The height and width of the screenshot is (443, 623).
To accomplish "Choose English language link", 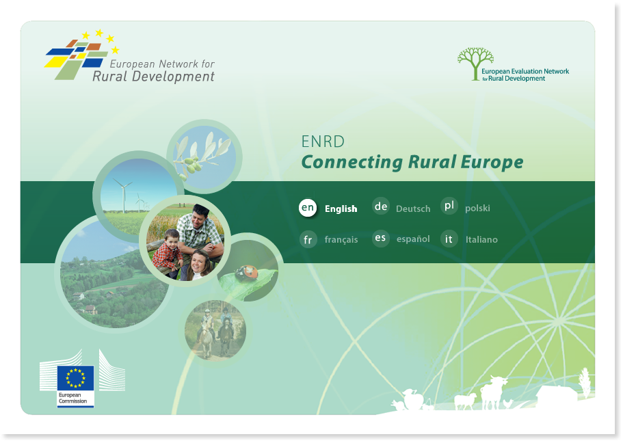I will pos(341,209).
